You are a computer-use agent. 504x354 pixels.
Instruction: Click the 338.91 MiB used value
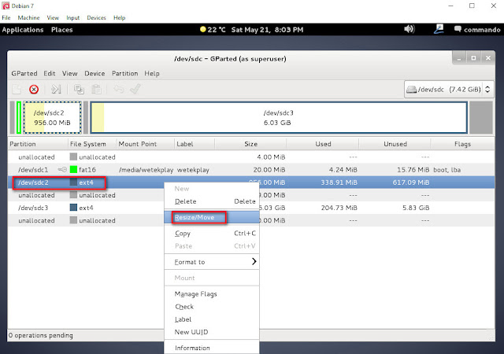click(339, 183)
